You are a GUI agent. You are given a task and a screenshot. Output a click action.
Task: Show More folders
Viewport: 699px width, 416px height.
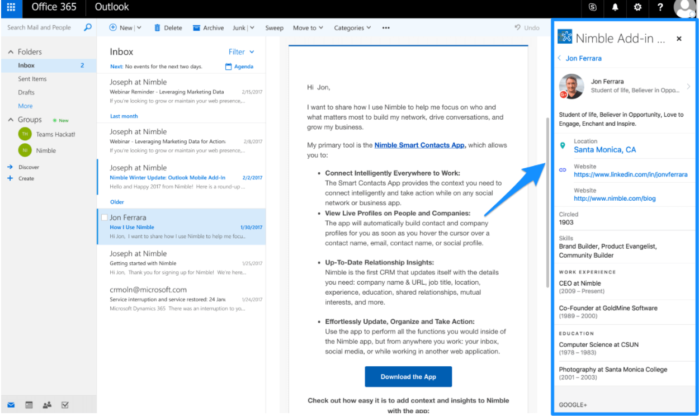[x=25, y=106]
